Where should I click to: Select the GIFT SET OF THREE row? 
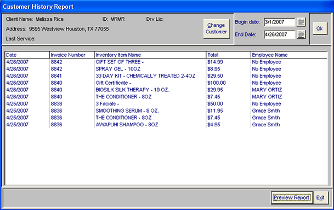coord(166,62)
